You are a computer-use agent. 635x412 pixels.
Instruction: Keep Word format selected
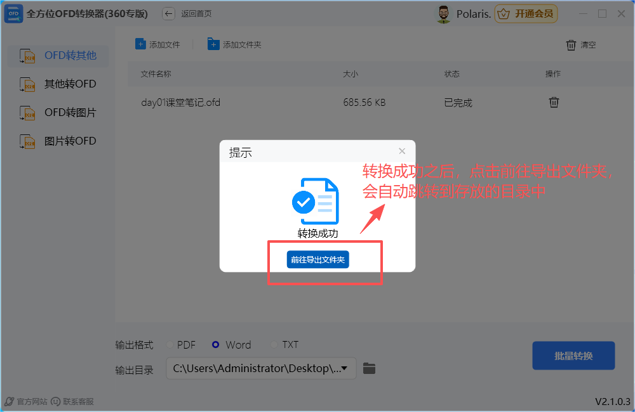pos(216,345)
